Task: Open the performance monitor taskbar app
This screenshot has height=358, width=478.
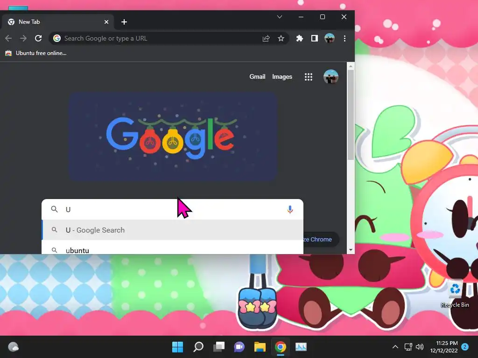Action: [301, 347]
